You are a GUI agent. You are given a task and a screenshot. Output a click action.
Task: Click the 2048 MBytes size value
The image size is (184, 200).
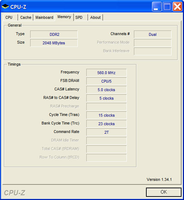(54, 43)
